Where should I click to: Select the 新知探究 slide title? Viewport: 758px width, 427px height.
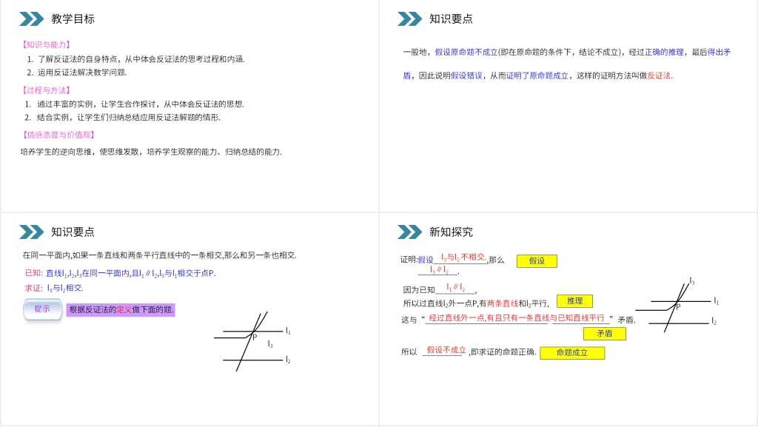pos(451,232)
